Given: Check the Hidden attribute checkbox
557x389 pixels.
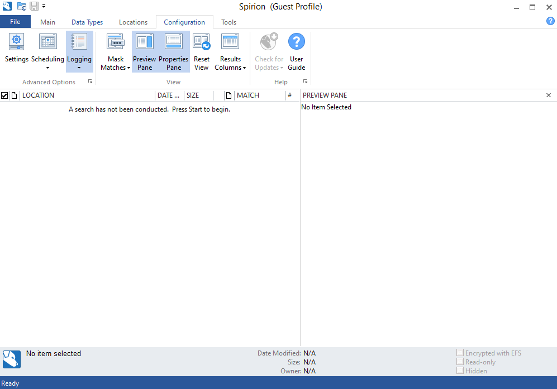Looking at the screenshot, I should coord(460,371).
